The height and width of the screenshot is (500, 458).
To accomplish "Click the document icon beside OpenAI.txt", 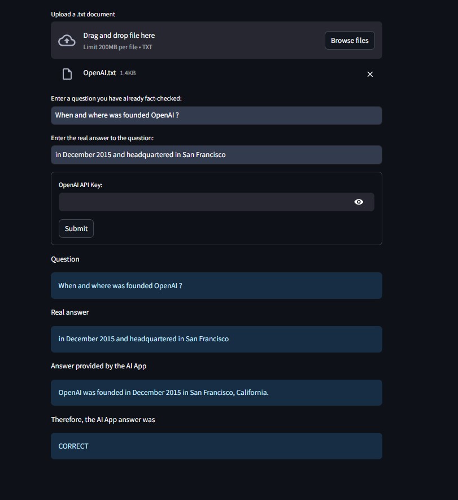I will [67, 74].
